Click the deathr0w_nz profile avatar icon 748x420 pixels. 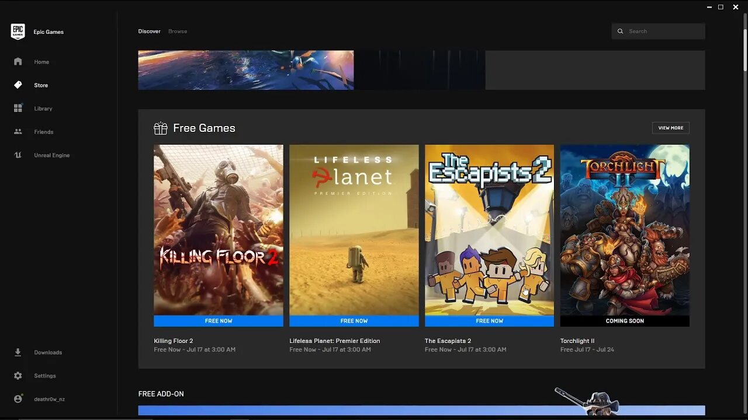click(18, 399)
